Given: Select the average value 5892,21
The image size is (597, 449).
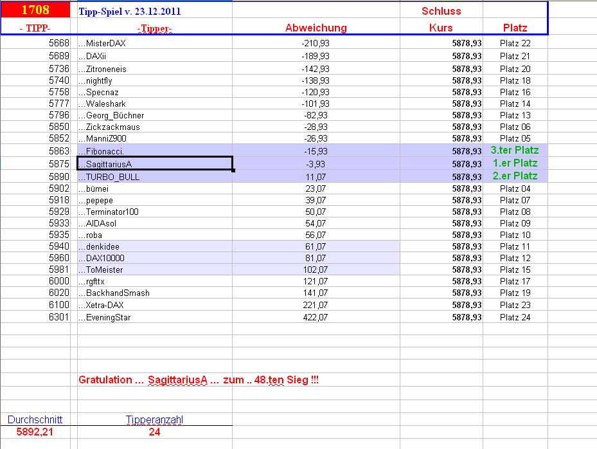Looking at the screenshot, I should click(x=35, y=431).
